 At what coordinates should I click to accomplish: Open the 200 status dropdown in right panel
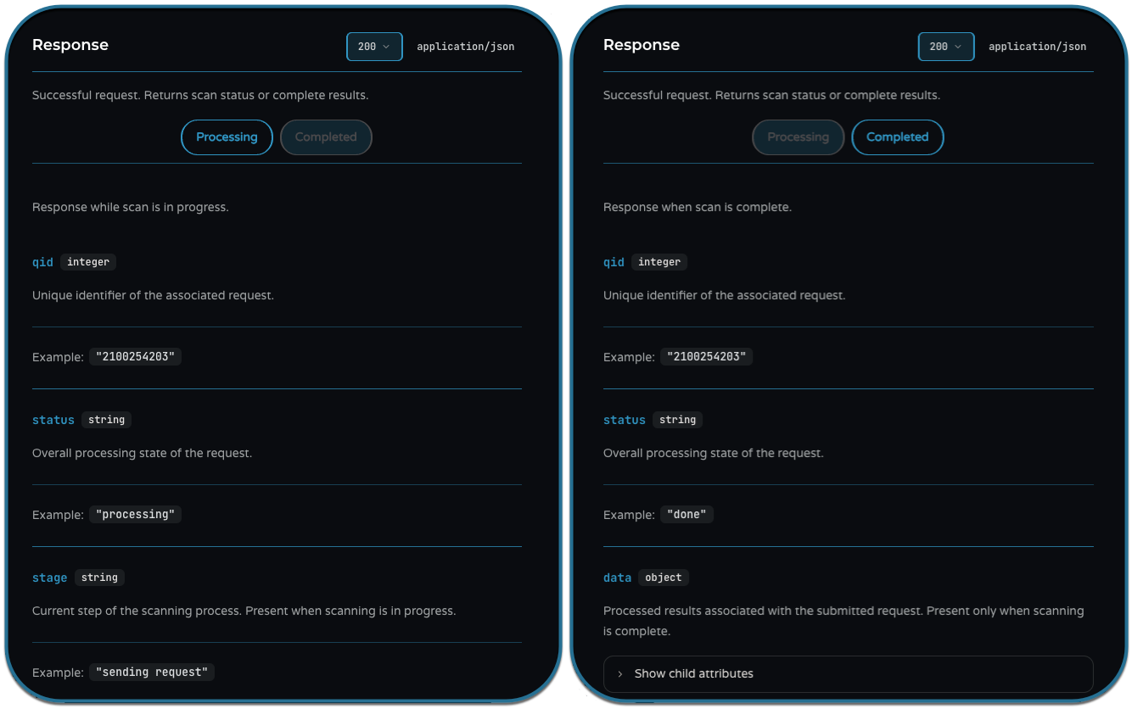click(945, 47)
